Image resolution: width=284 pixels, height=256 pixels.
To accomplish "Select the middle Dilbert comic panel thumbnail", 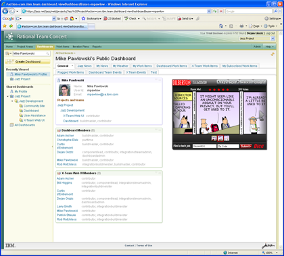I will point(220,138).
